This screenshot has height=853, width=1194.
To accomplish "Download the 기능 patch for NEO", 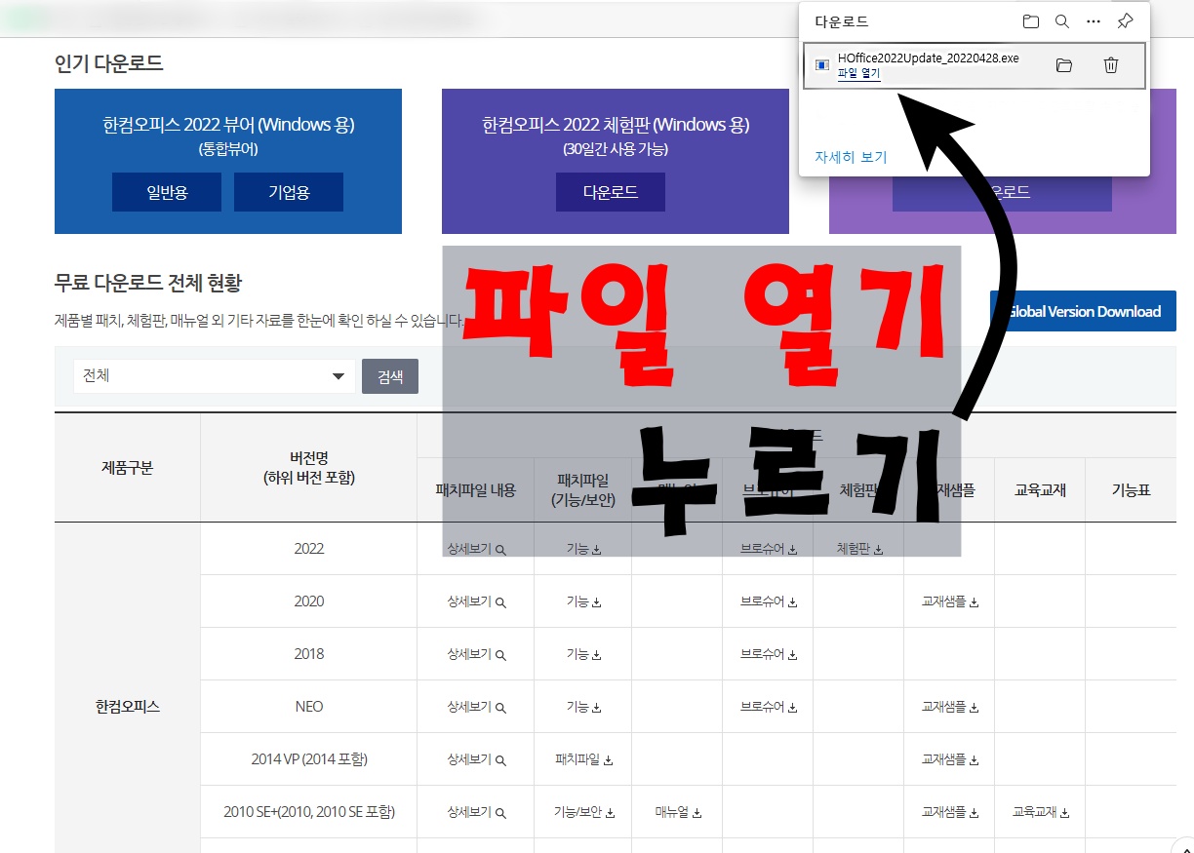I will tap(583, 707).
